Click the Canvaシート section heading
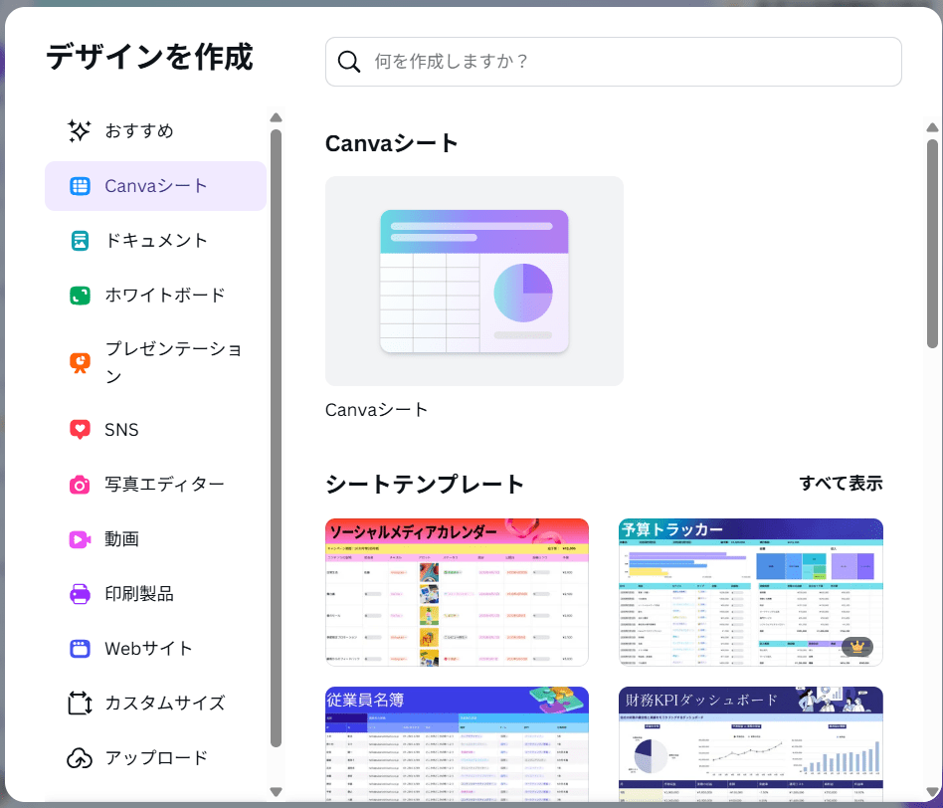943x808 pixels. [392, 143]
